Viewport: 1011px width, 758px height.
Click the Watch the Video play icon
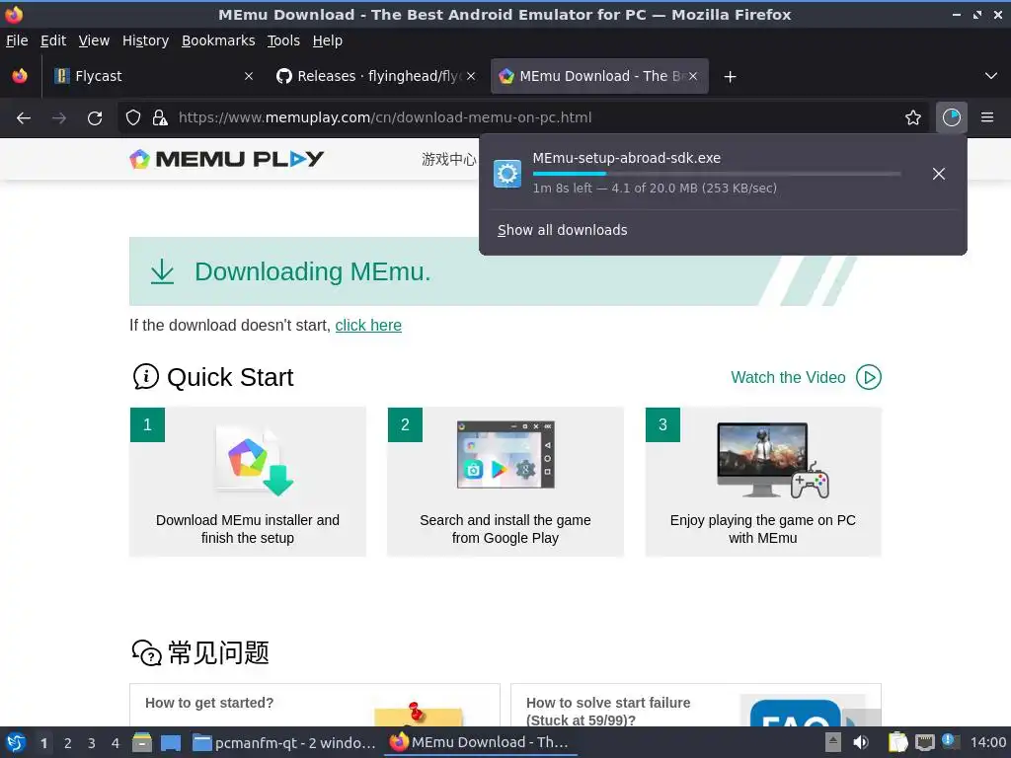click(869, 377)
